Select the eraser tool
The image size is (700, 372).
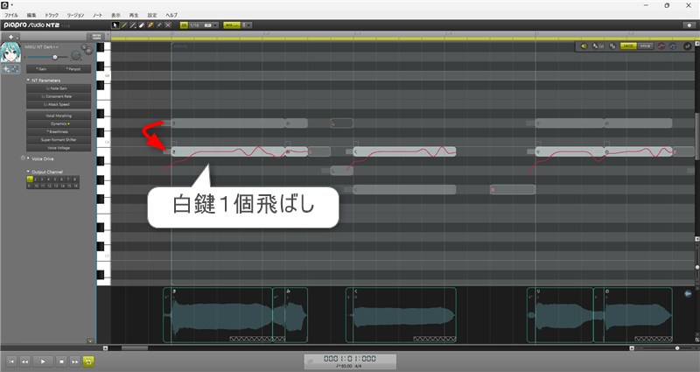pyautogui.click(x=142, y=25)
